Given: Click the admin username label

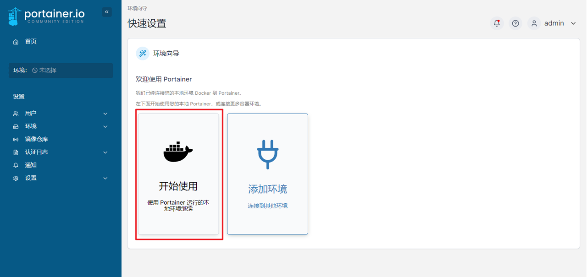Looking at the screenshot, I should click(554, 23).
